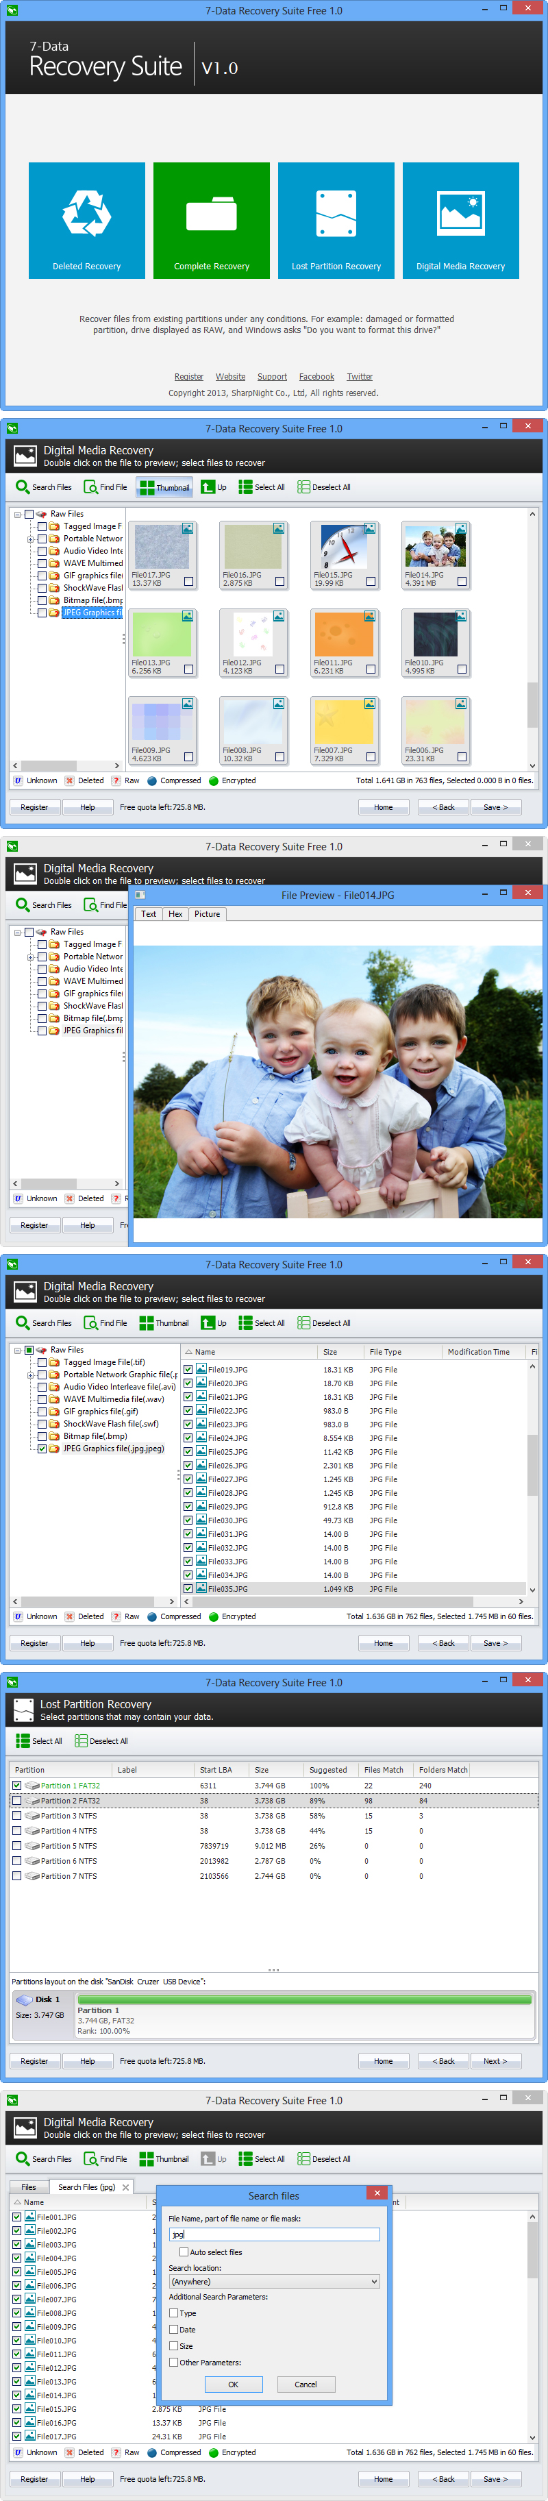Tick the Type search parameter checkbox
Image resolution: width=548 pixels, height=2501 pixels.
click(x=173, y=2313)
